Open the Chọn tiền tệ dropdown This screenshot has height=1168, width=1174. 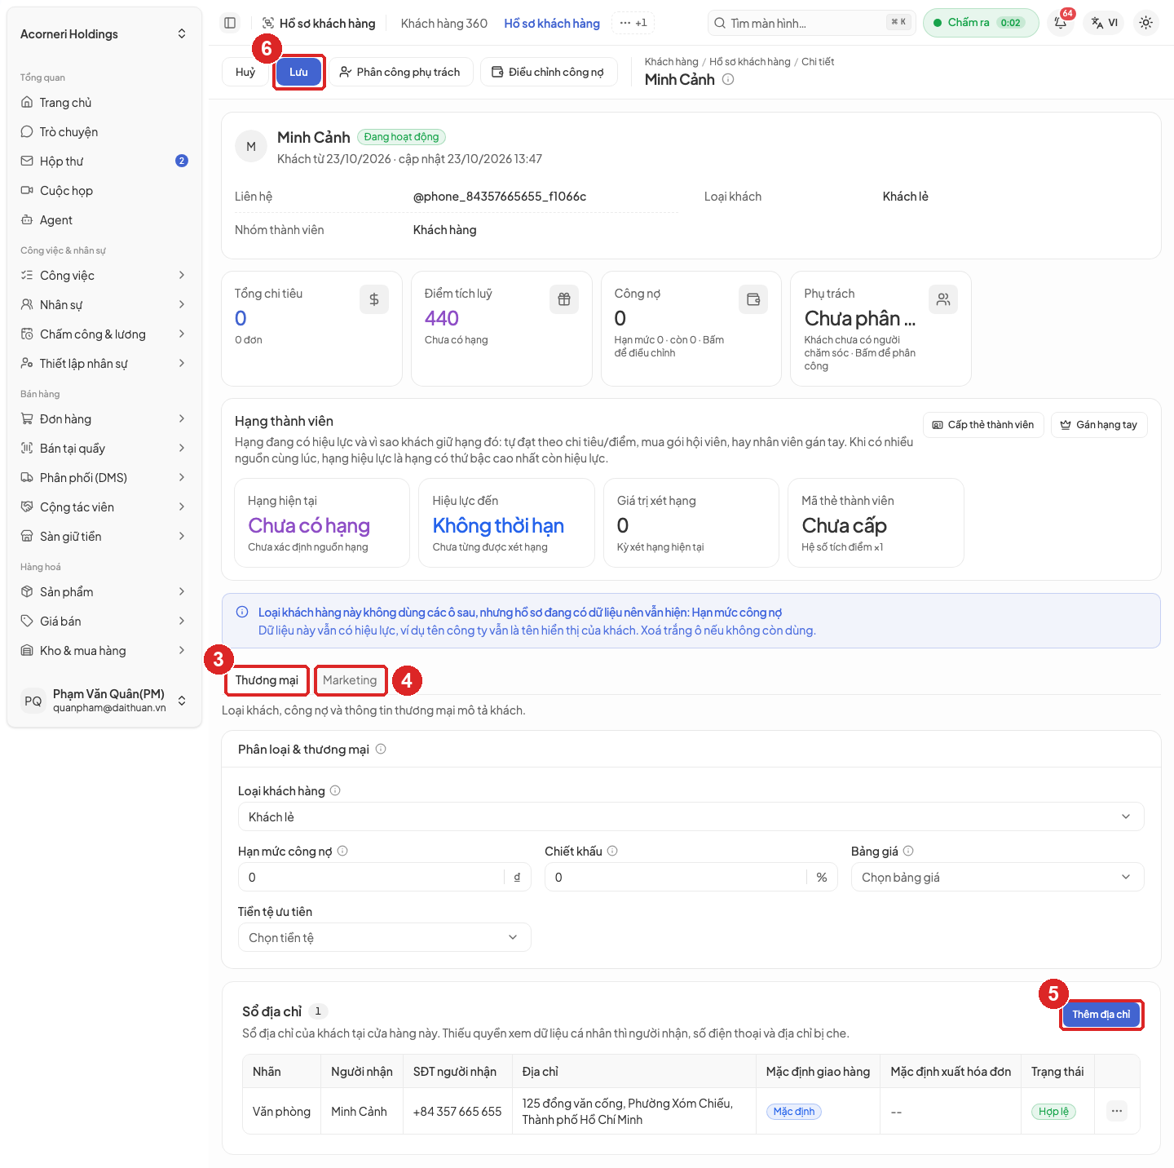(x=384, y=937)
